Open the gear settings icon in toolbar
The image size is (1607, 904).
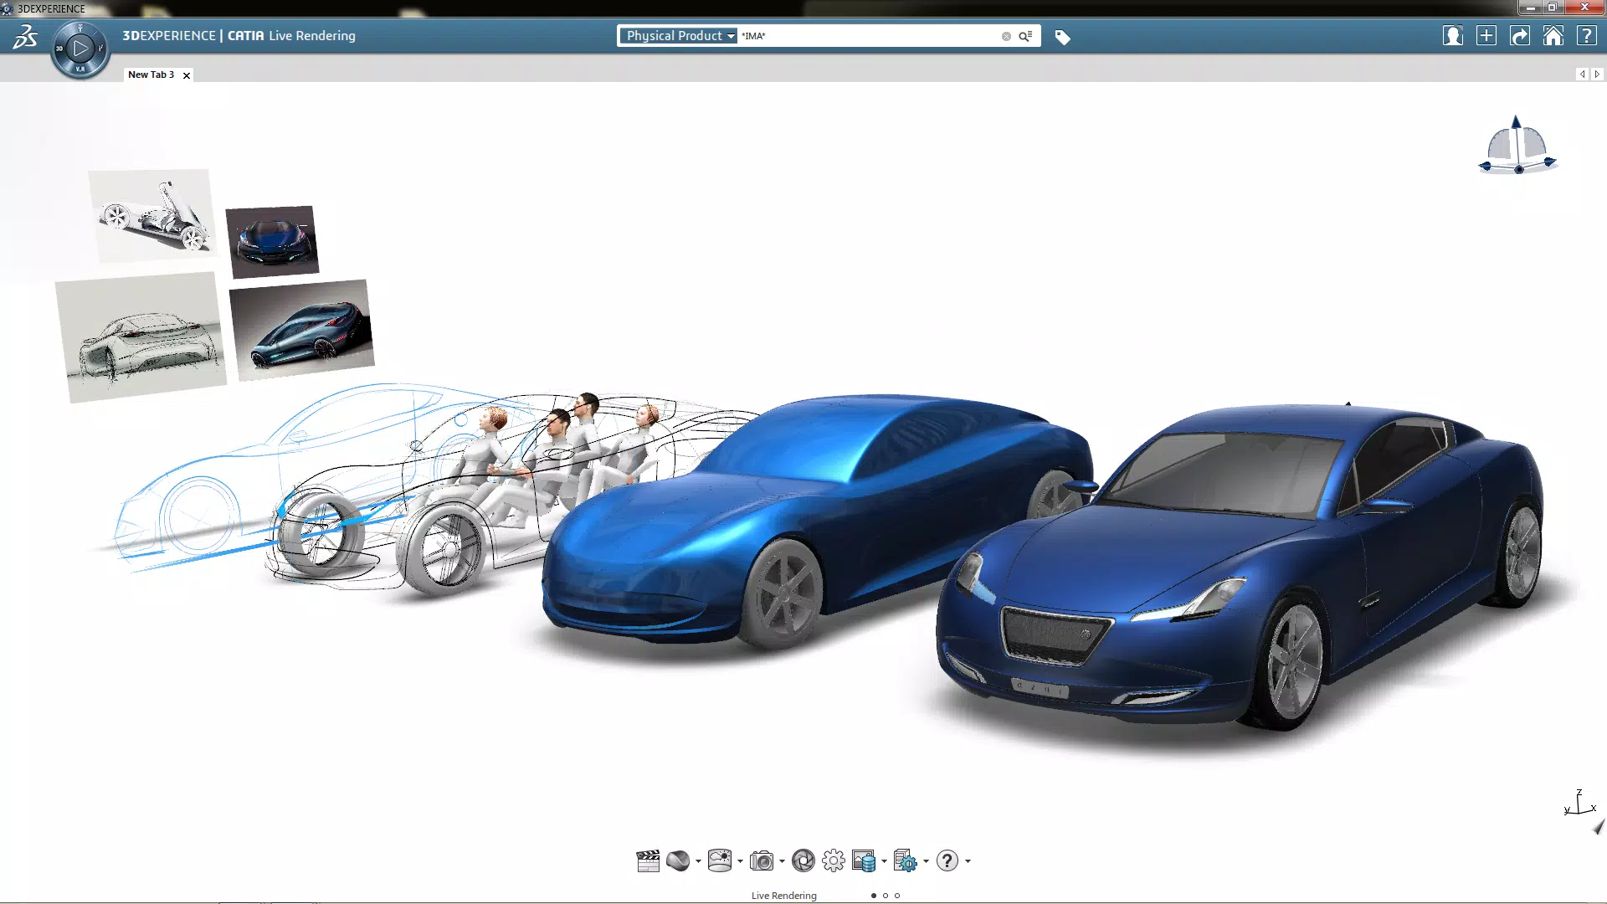click(x=833, y=860)
